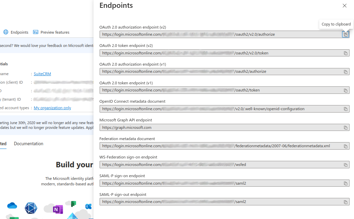354x219 pixels.
Task: Copy the OpenID Connect metadata document URL
Action: (x=345, y=108)
